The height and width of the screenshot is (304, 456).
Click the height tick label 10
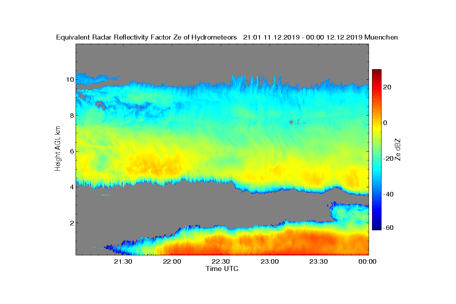pyautogui.click(x=69, y=79)
